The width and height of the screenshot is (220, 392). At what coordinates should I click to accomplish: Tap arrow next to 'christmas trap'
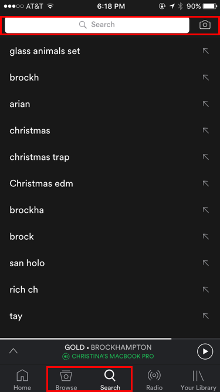205,157
